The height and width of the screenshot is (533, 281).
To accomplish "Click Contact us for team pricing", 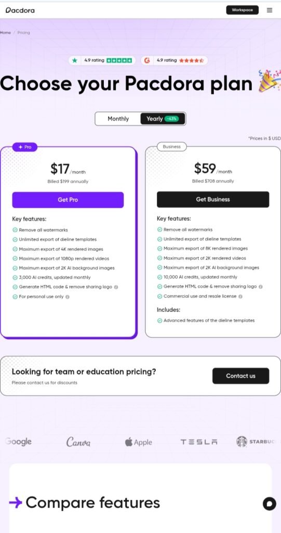I will 240,376.
